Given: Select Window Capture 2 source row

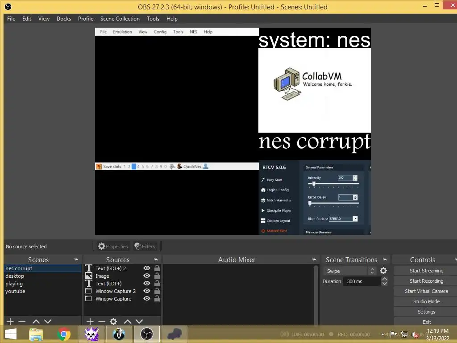Looking at the screenshot, I should click(122, 291).
